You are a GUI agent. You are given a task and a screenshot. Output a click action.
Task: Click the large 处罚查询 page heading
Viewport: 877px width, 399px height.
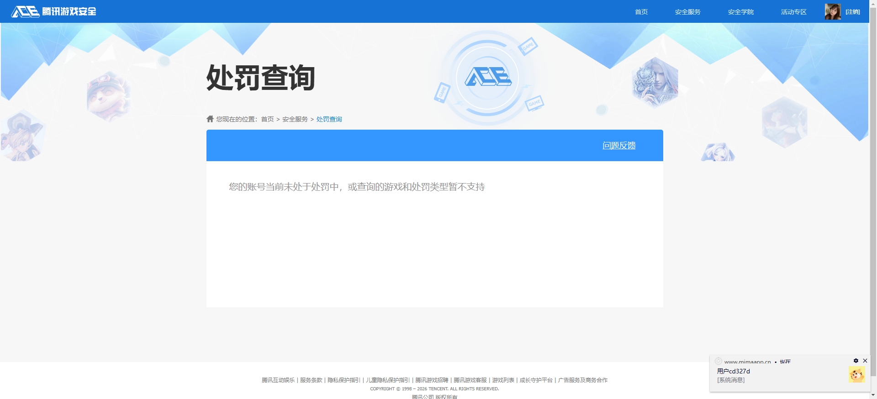(x=261, y=78)
